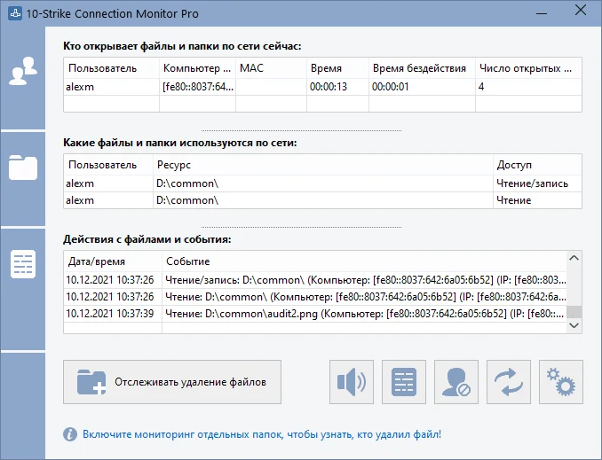The width and height of the screenshot is (602, 460).
Task: Sort by Пользователь column in connections table
Action: pos(111,68)
